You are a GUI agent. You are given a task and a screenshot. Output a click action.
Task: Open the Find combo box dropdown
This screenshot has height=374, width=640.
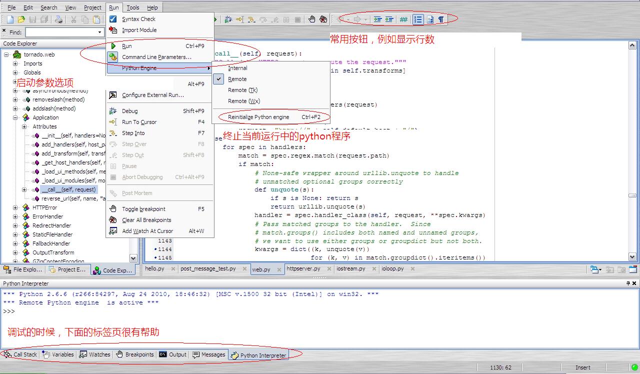(99, 32)
